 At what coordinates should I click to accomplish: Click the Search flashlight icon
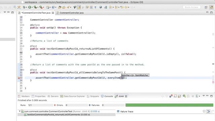pyautogui.click(x=68, y=7)
